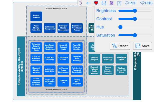
Task: Click the Contrast label
Action: coord(104,19)
